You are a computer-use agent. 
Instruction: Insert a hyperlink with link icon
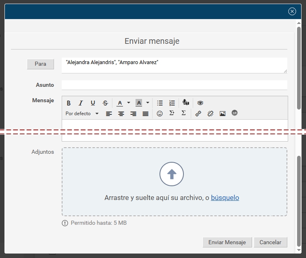tap(198, 114)
